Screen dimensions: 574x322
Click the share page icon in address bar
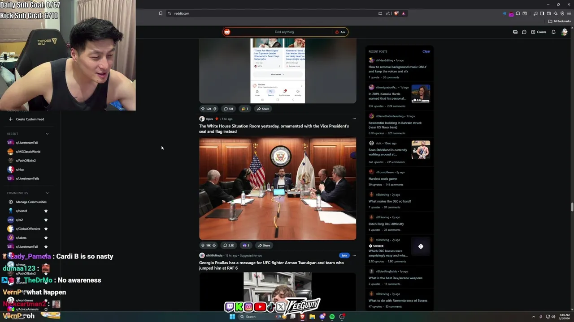(x=388, y=13)
